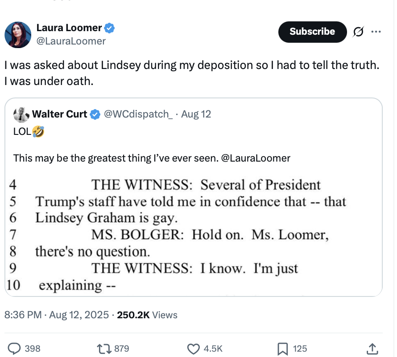Open the Aug 12 quoted tweet timestamp
Image resolution: width=397 pixels, height=357 pixels.
[x=196, y=114]
